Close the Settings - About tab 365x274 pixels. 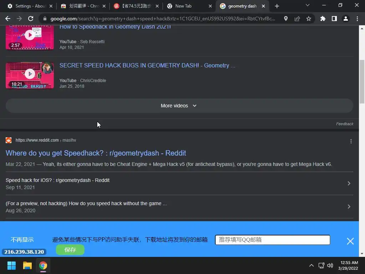tap(51, 6)
